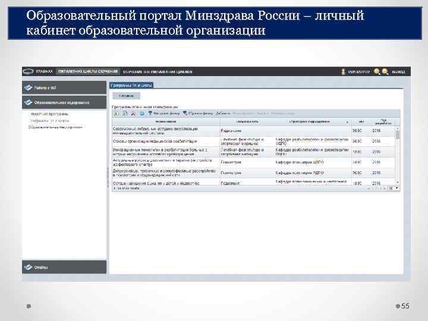
Task: Click the Настроить фильтр funnel icon
Action: click(150, 113)
